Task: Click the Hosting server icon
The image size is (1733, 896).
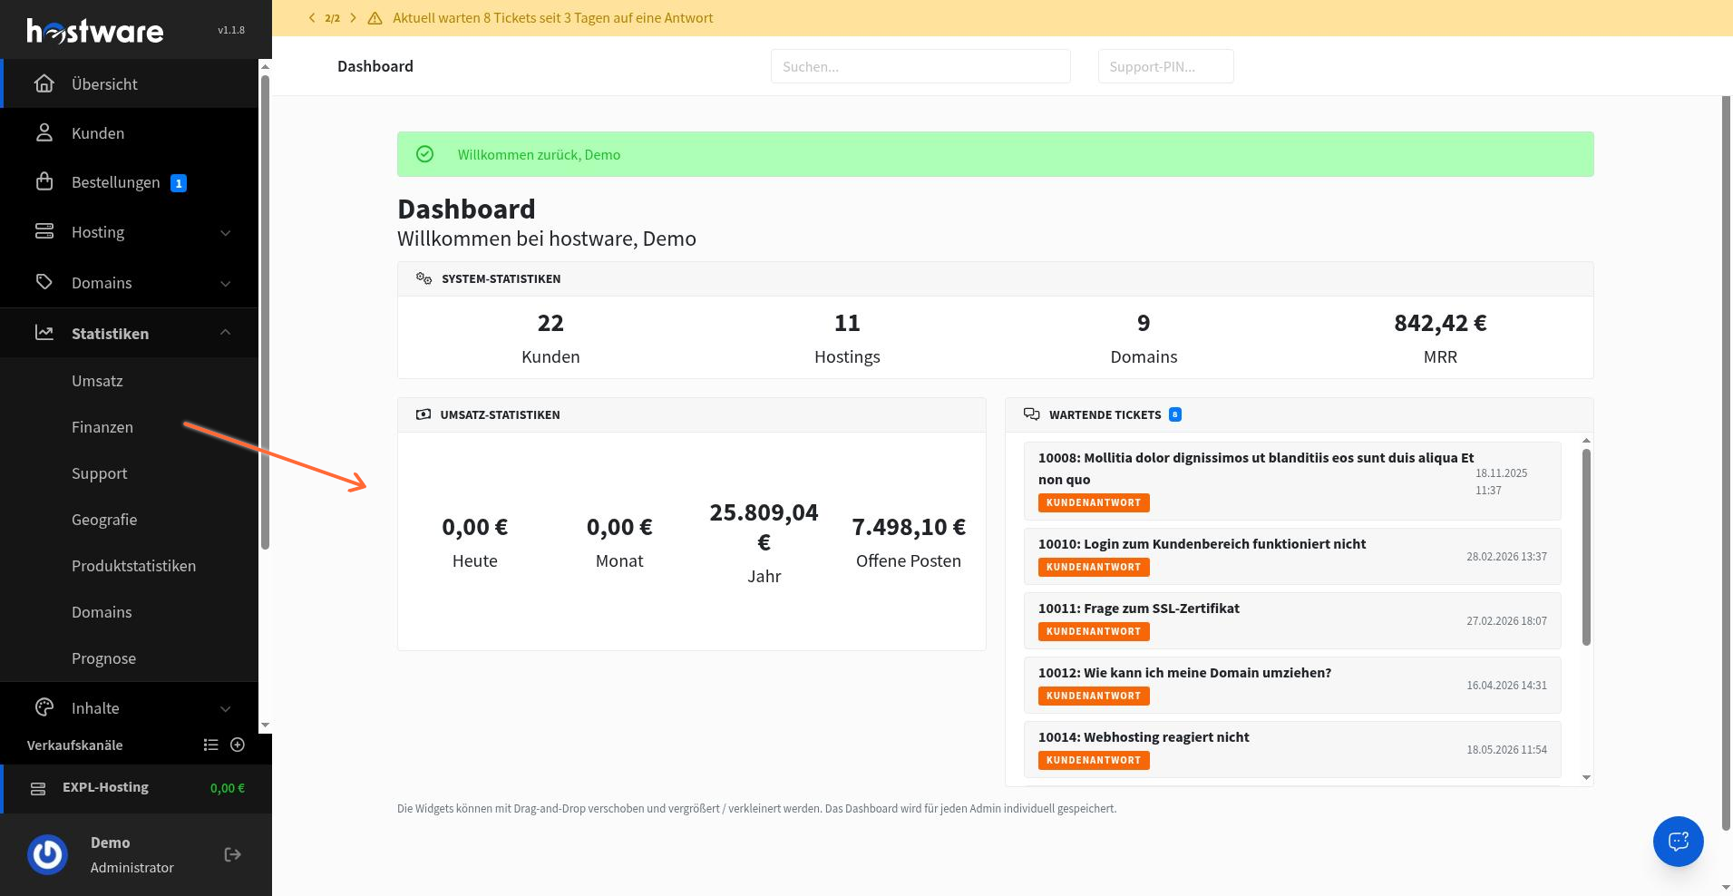Action: click(x=44, y=231)
